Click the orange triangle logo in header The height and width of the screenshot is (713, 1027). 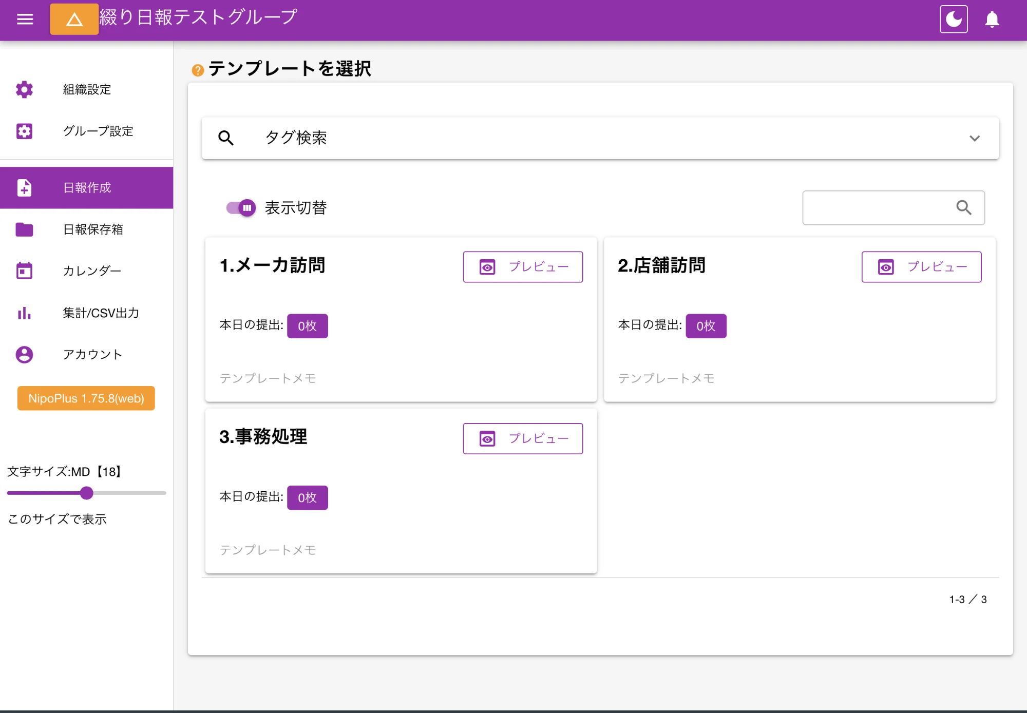click(x=74, y=19)
